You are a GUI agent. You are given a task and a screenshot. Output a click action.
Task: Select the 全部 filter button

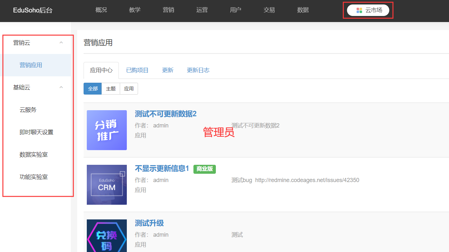click(x=93, y=89)
